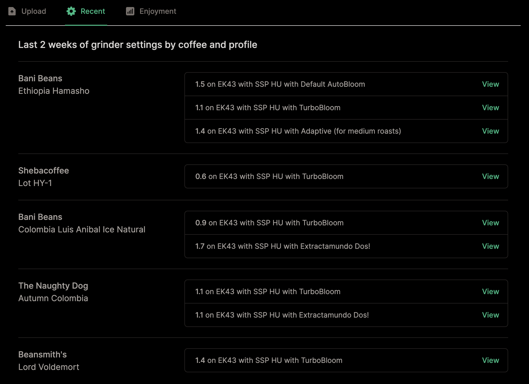Click the Colombia Luis Anibal Ice Natural label
The width and height of the screenshot is (529, 384).
(x=82, y=230)
